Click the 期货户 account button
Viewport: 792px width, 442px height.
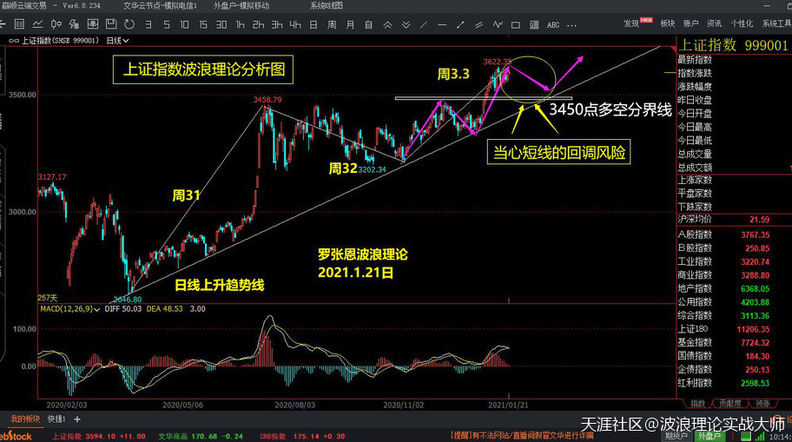pyautogui.click(x=676, y=435)
